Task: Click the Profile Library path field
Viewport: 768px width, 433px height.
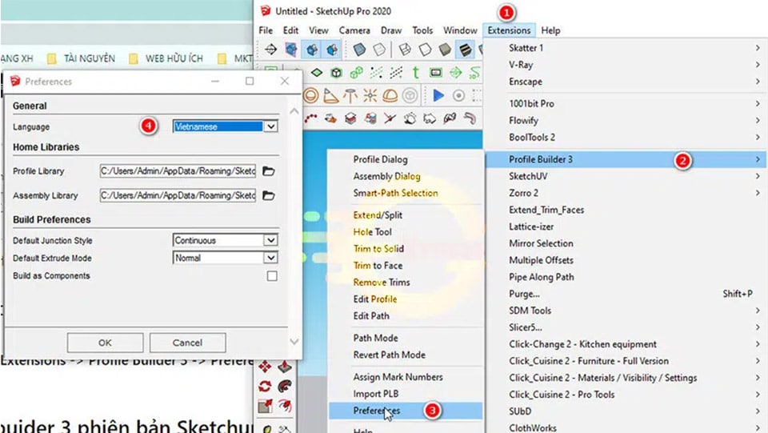Action: [x=178, y=171]
